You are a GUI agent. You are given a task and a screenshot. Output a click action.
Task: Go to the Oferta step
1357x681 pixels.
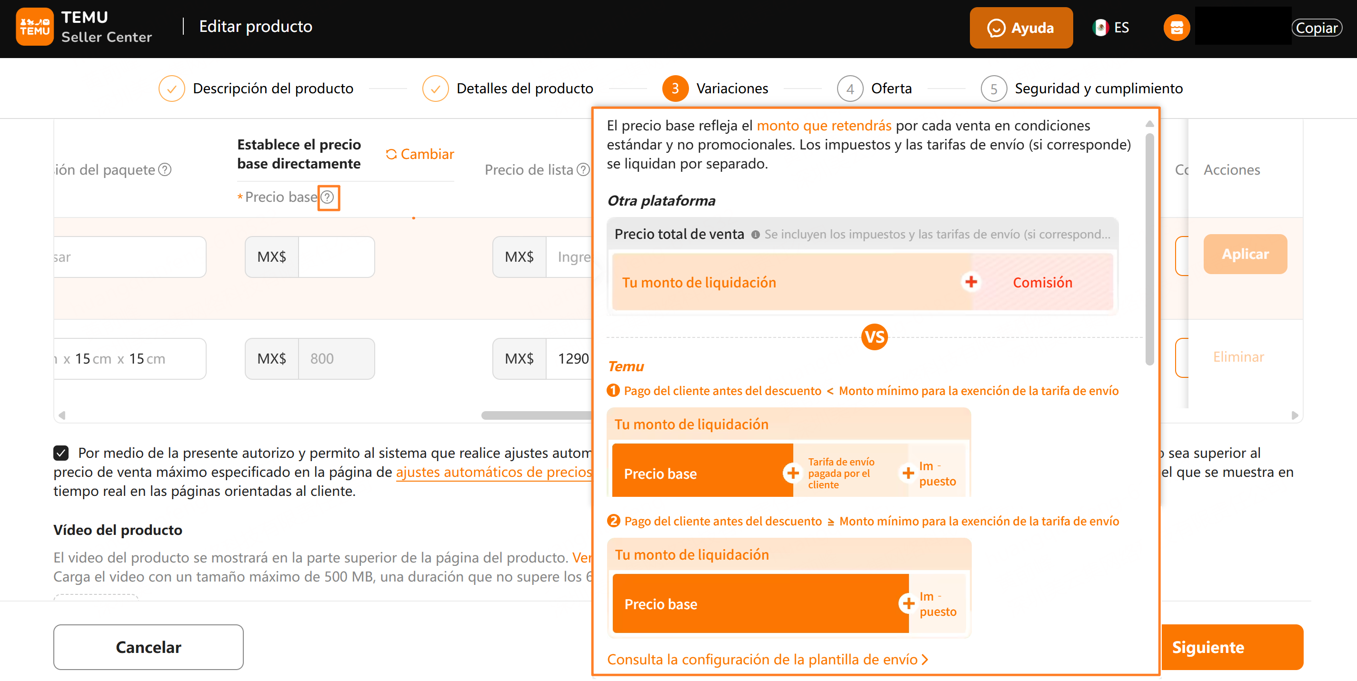pyautogui.click(x=891, y=89)
